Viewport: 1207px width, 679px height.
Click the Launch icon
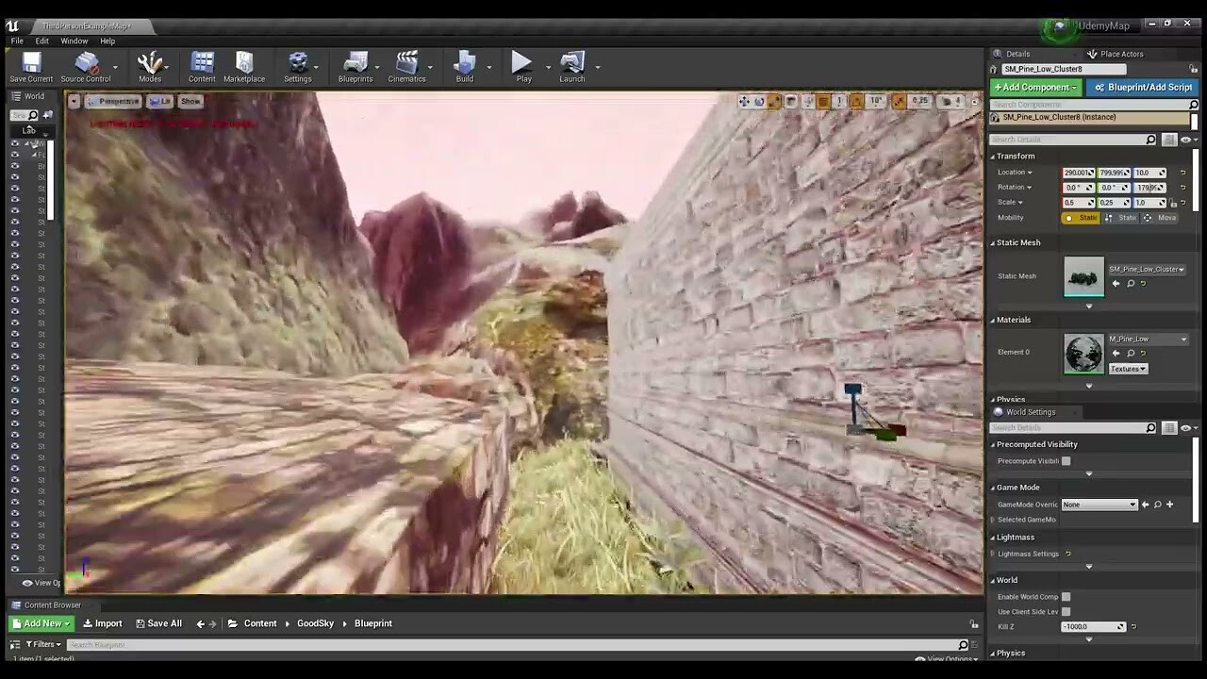pyautogui.click(x=571, y=64)
